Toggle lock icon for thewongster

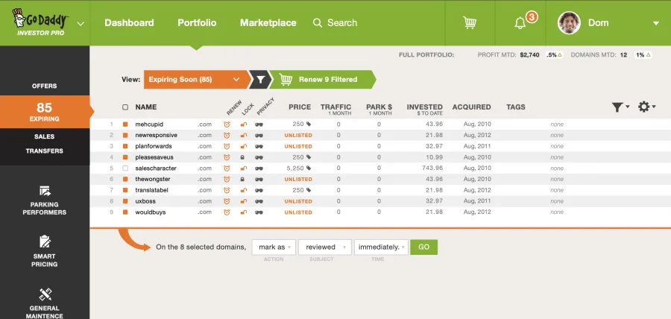click(242, 179)
